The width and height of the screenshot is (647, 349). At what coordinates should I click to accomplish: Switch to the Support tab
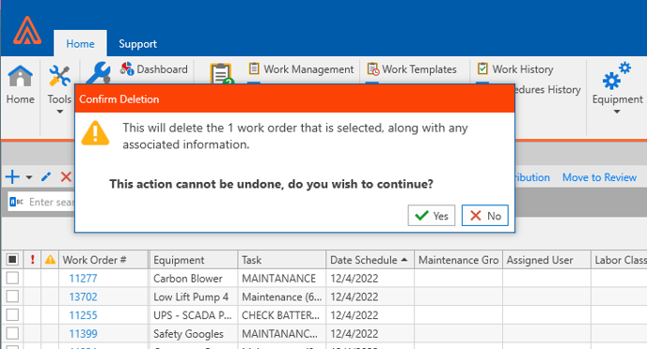[x=138, y=43]
